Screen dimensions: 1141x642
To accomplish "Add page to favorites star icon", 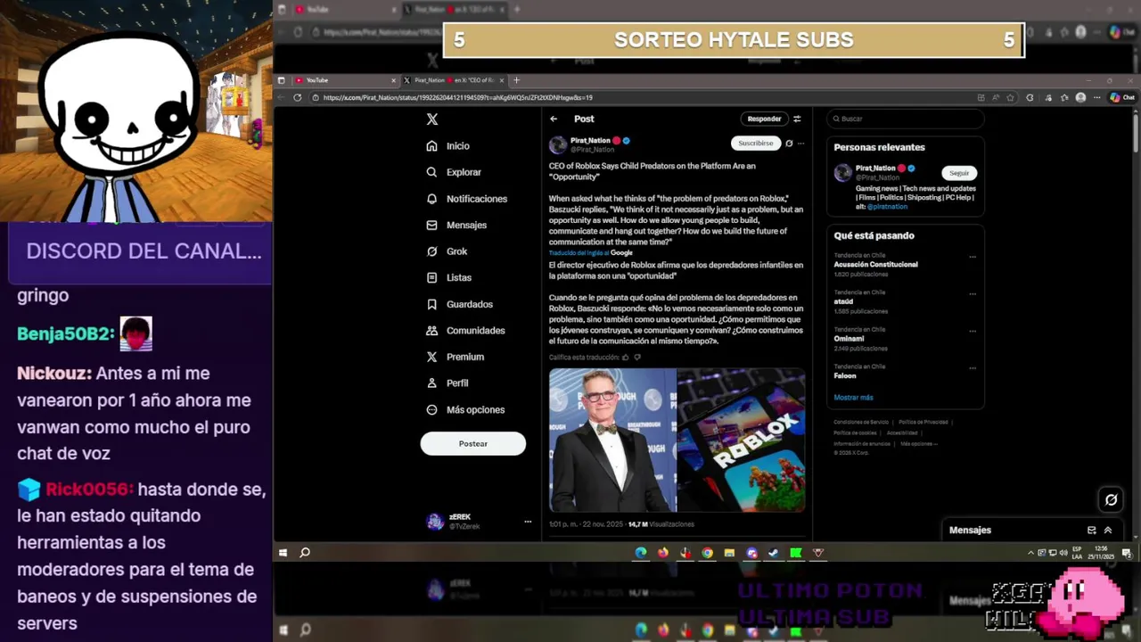I will (x=1011, y=97).
